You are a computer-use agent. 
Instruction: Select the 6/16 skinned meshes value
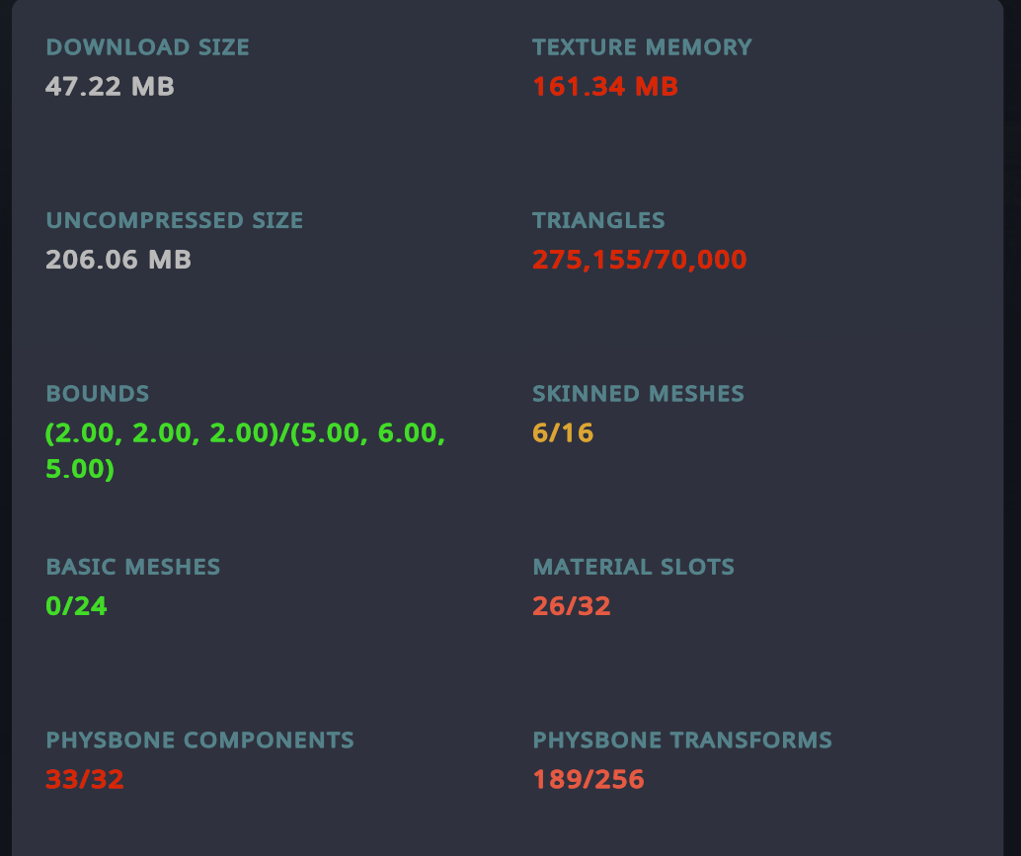click(563, 432)
